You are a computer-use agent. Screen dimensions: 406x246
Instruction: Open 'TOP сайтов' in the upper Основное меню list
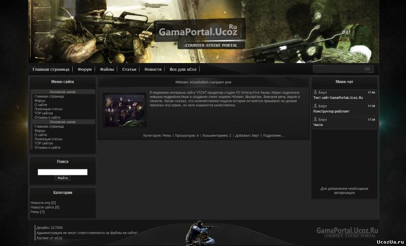pyautogui.click(x=44, y=113)
